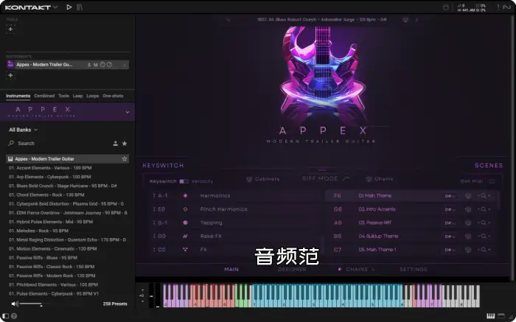The height and width of the screenshot is (322, 516).
Task: Open the magnifier on the 03. Passive Riff row
Action: (484, 223)
